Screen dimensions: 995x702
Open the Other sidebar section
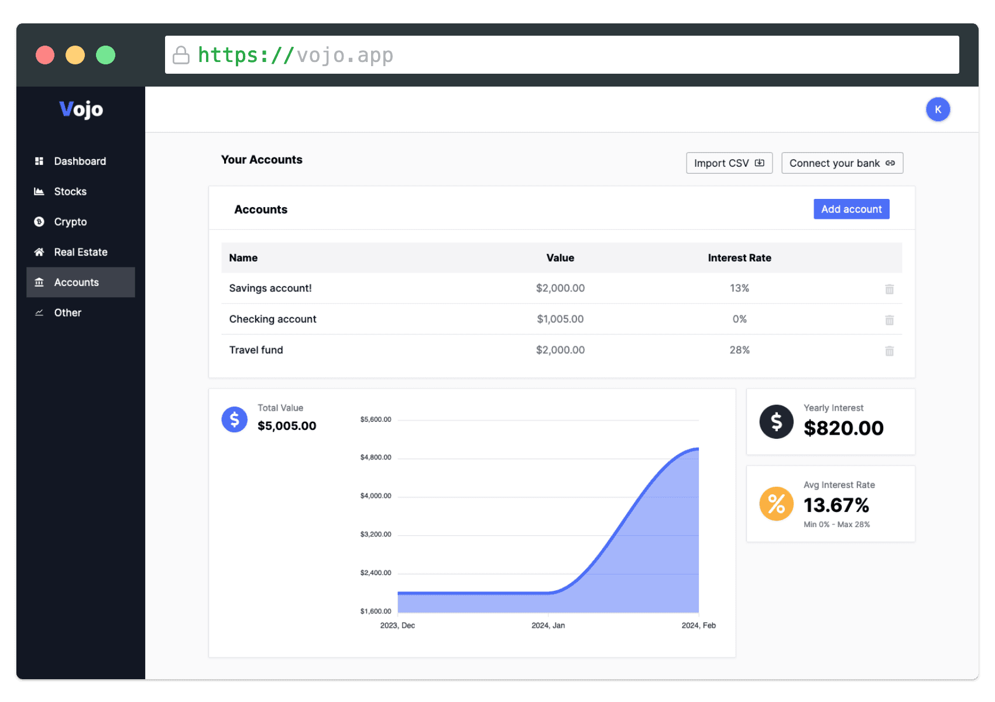pyautogui.click(x=68, y=312)
